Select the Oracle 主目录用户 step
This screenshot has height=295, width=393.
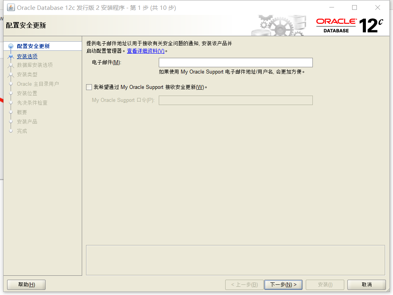pos(38,84)
